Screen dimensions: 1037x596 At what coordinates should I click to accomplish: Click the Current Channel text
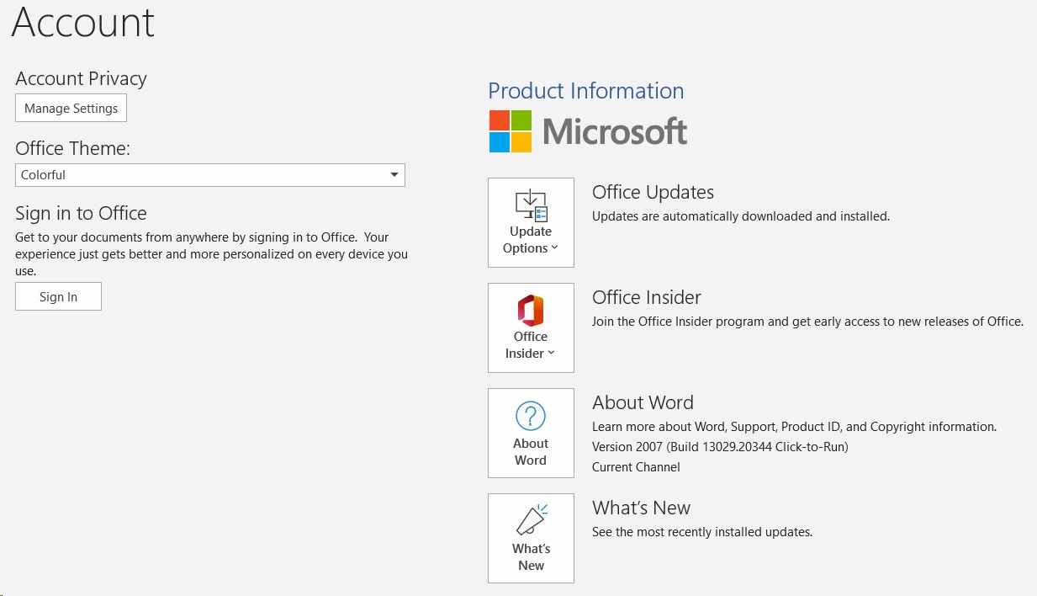[x=636, y=467]
